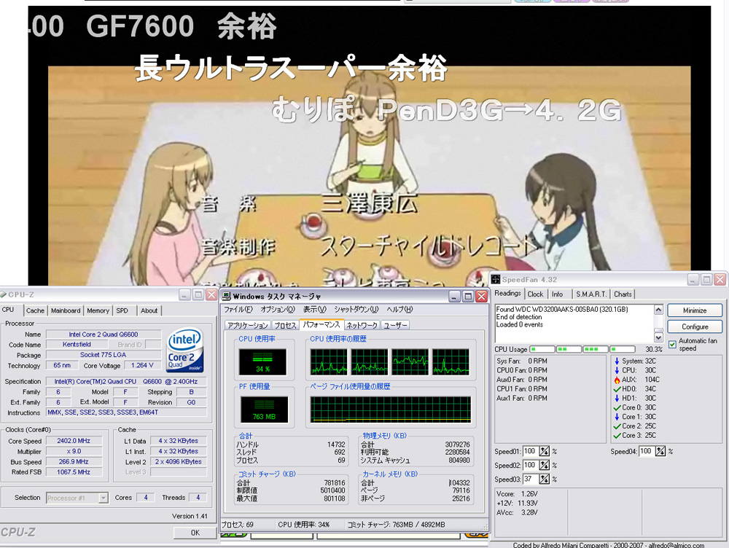Click the CPU-Z title bar icon
Image resolution: width=729 pixels, height=548 pixels.
pos(3,294)
